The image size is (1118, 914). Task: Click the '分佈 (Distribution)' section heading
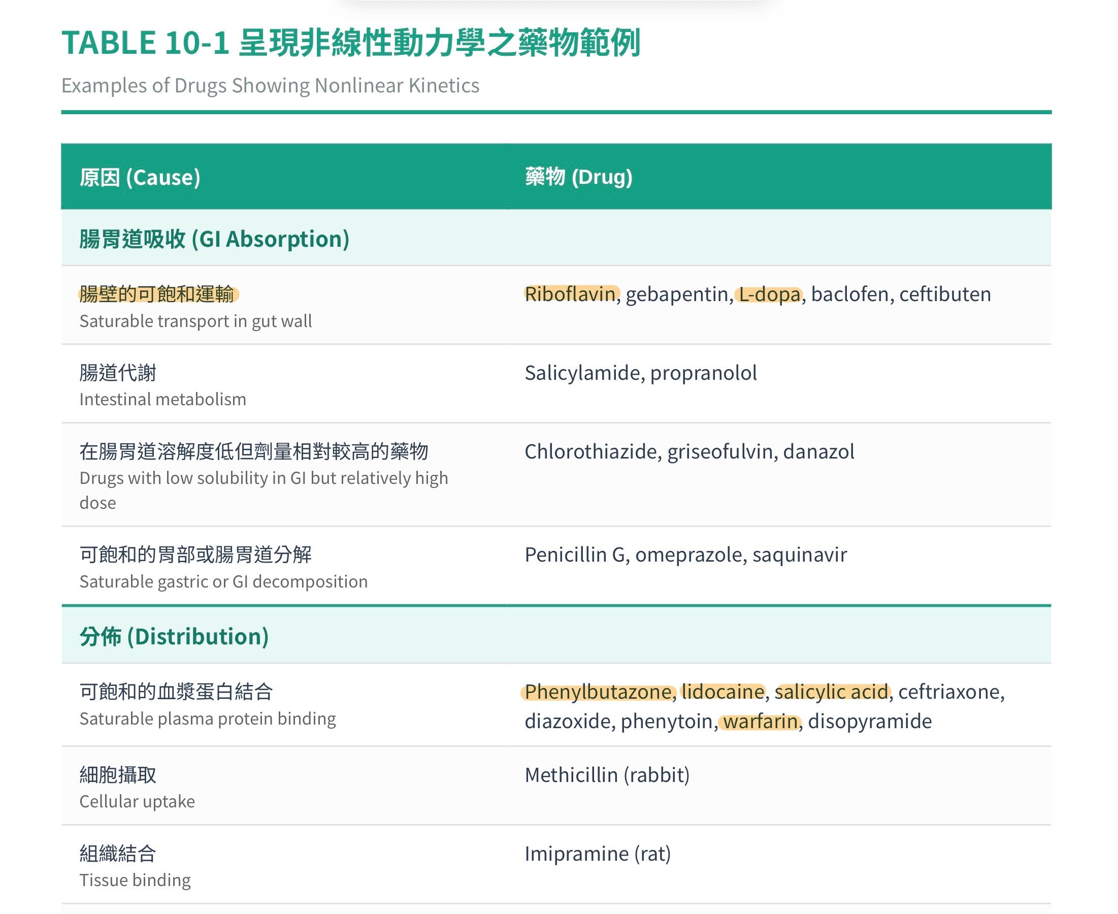coord(174,636)
